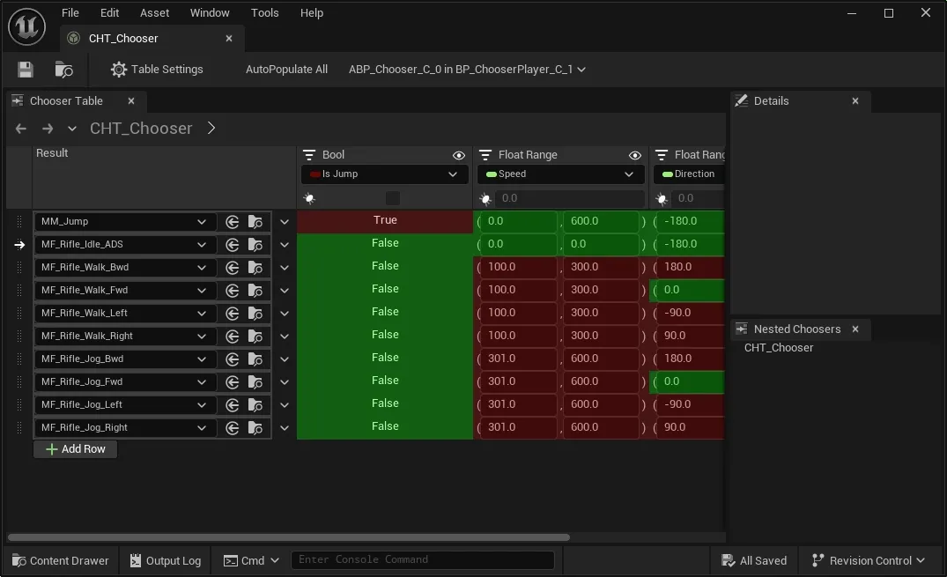Use selected asset icon for MF_Rifle_Idle_ADS row
Image resolution: width=947 pixels, height=577 pixels.
[232, 245]
